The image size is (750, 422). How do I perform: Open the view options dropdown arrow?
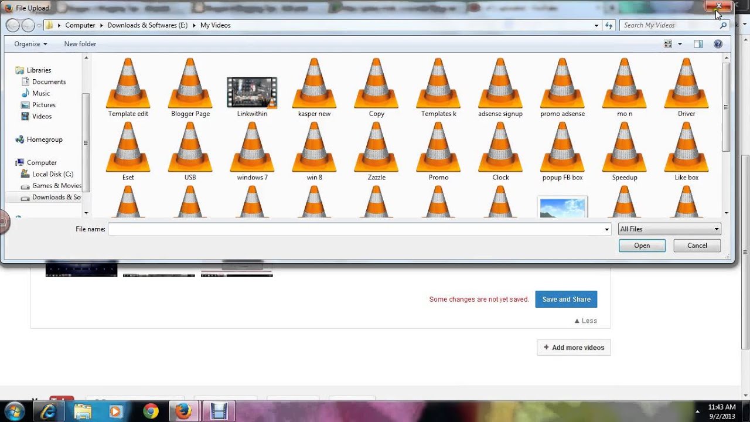click(680, 44)
